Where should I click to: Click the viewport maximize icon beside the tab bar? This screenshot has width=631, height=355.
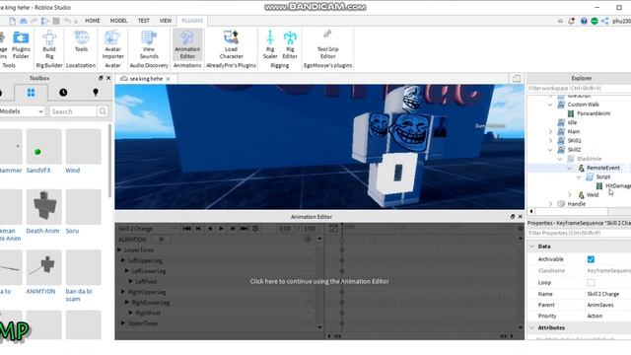tap(517, 79)
